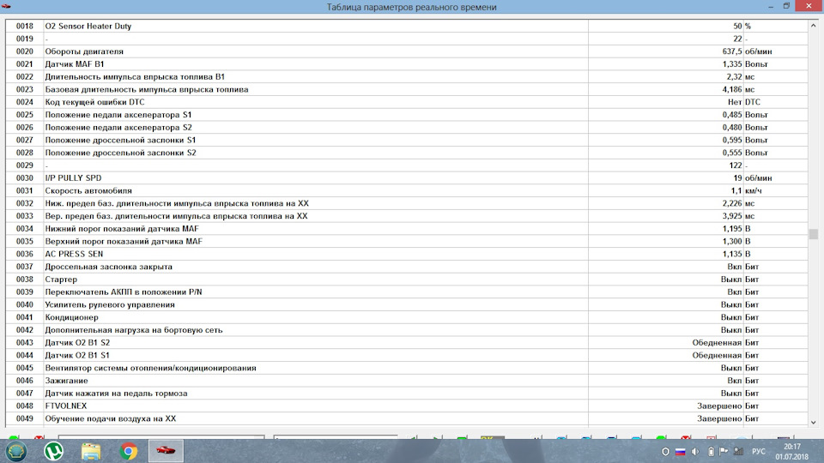Screen dimensions: 824x463
Task: Select Положение дроссельной заслонки S2
Action: (407, 153)
